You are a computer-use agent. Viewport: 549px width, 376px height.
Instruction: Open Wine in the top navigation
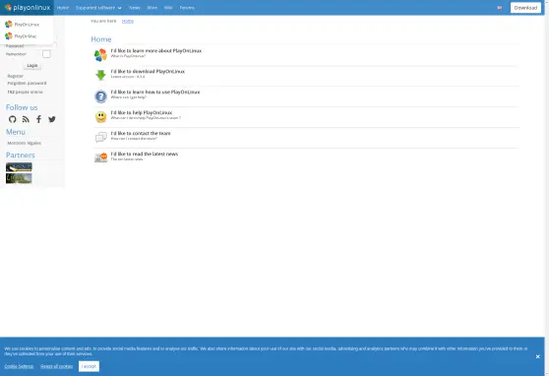tap(152, 7)
